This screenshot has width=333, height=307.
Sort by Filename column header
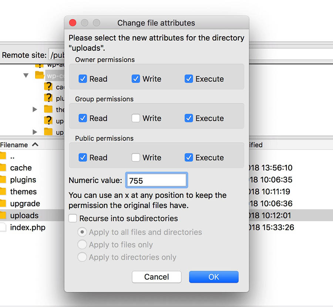point(14,145)
